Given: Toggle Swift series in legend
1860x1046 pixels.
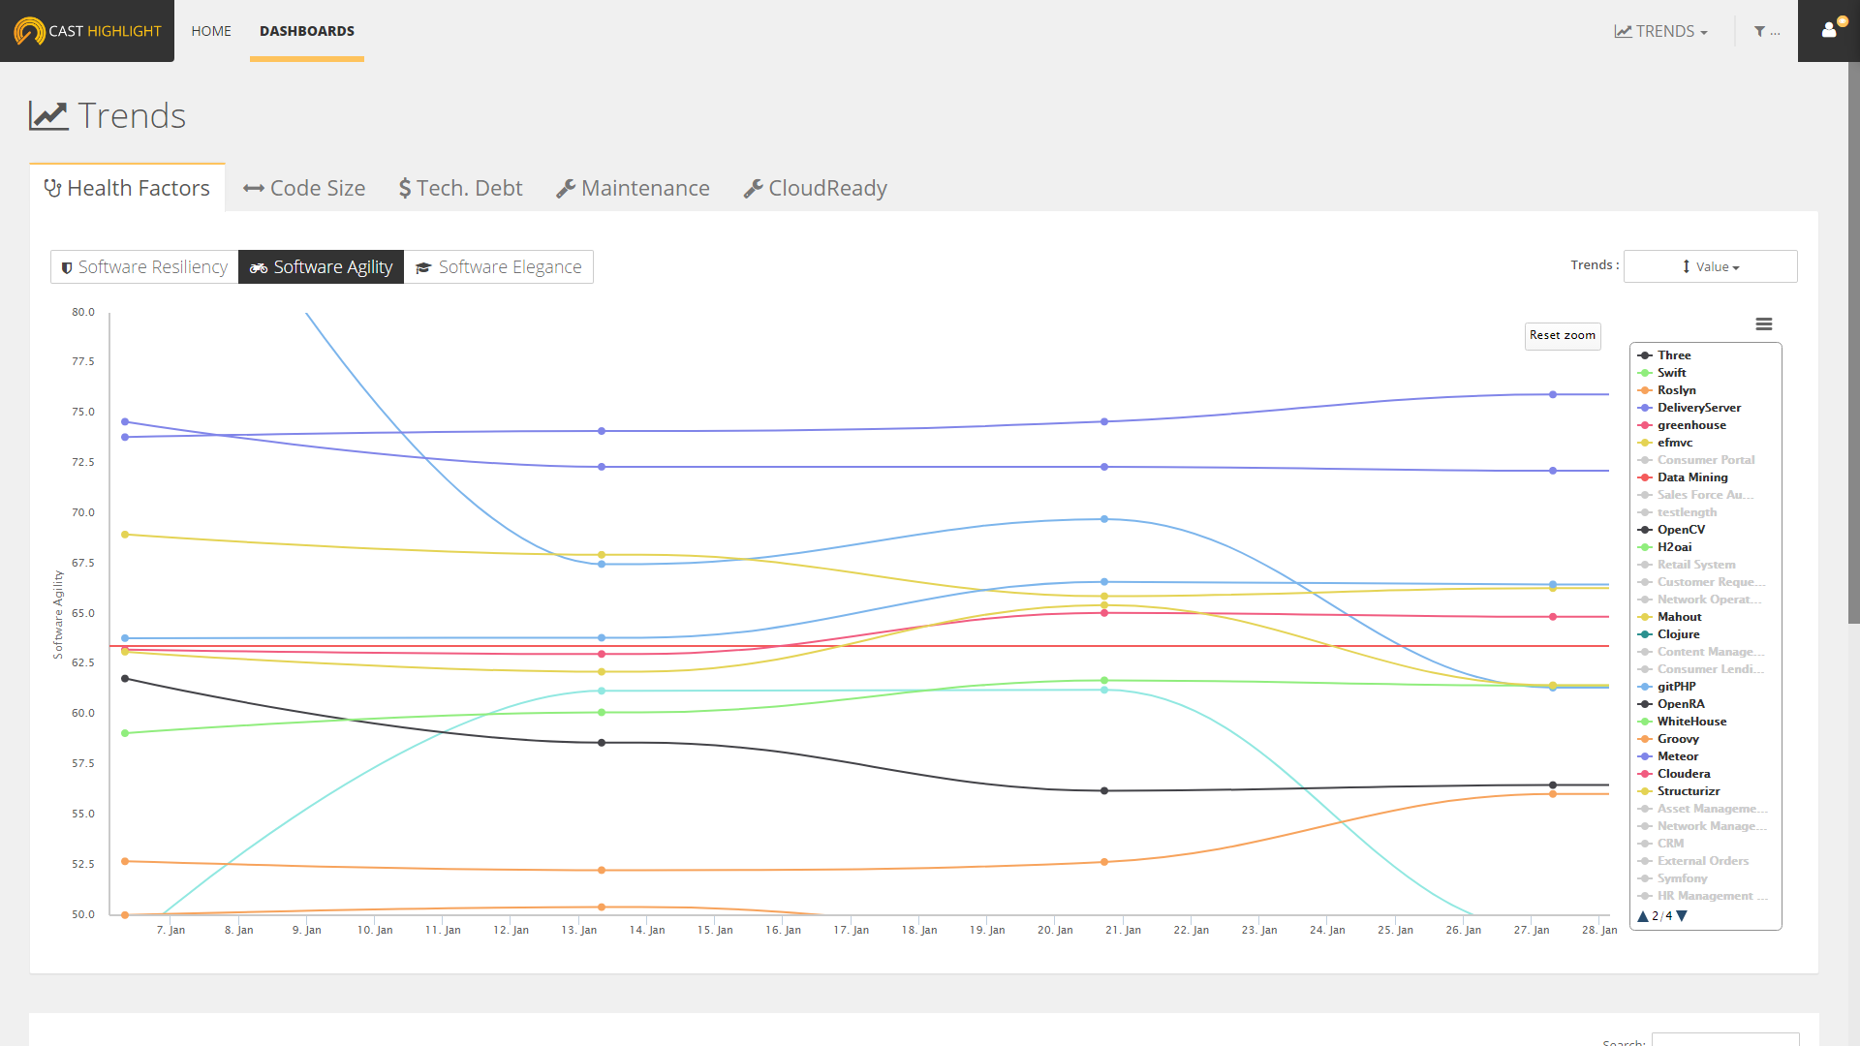Looking at the screenshot, I should coord(1662,373).
